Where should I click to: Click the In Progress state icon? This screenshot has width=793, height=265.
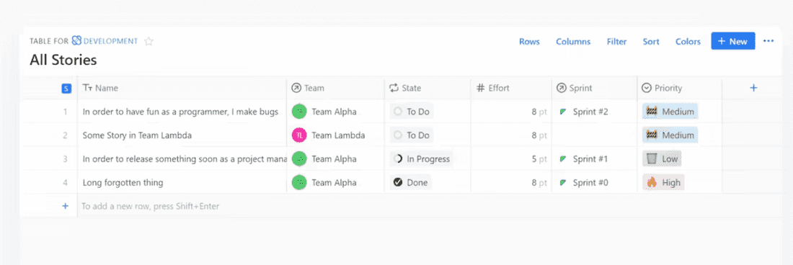pyautogui.click(x=398, y=159)
